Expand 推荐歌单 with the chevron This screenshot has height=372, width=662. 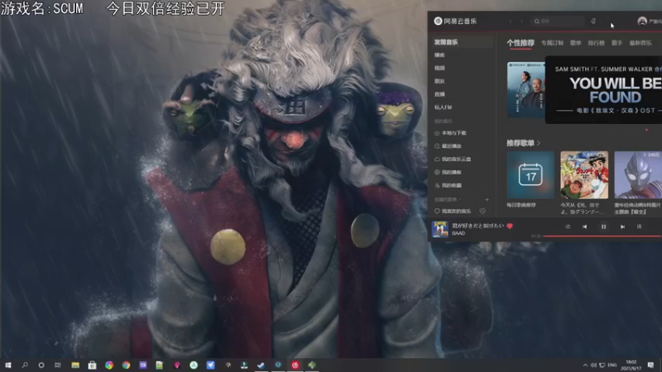tap(539, 143)
